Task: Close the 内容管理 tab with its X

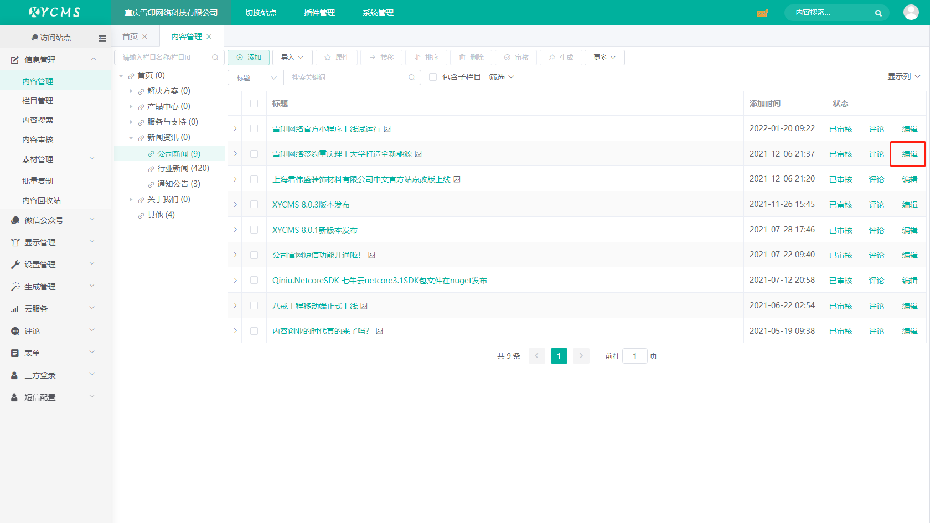Action: coord(209,37)
